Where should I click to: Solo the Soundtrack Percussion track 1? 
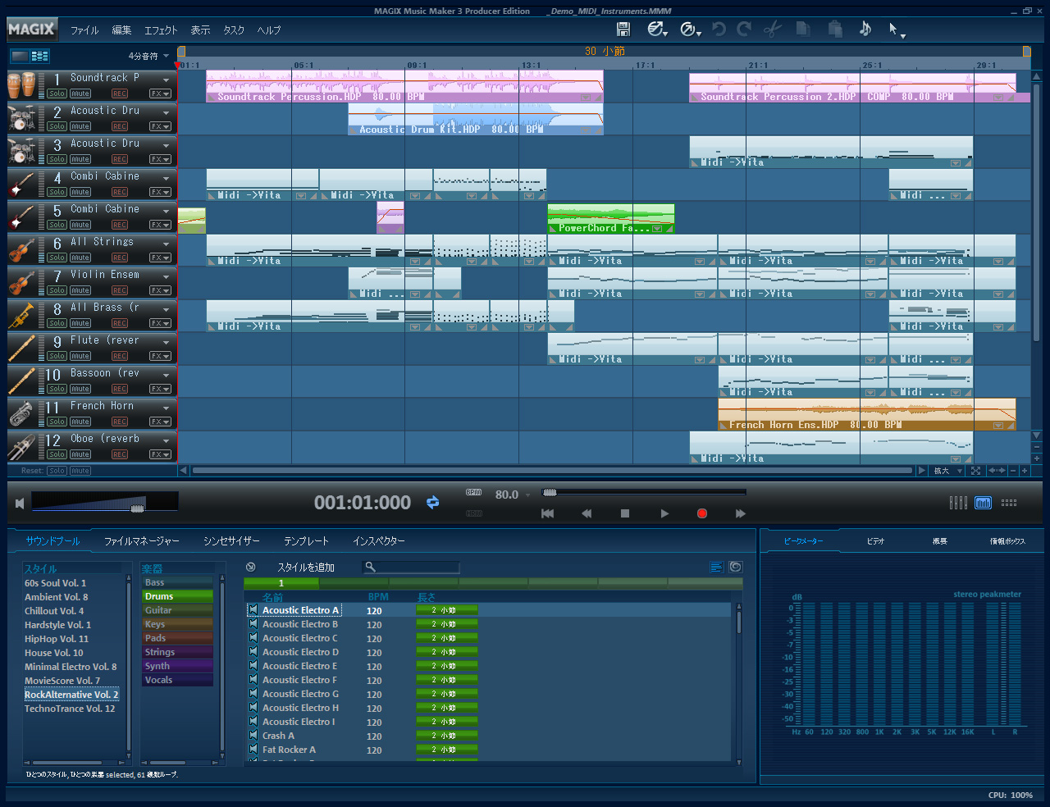pyautogui.click(x=57, y=93)
